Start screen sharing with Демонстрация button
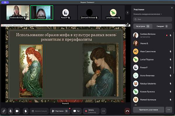The height and width of the screenshot is (116, 175). click(x=39, y=111)
